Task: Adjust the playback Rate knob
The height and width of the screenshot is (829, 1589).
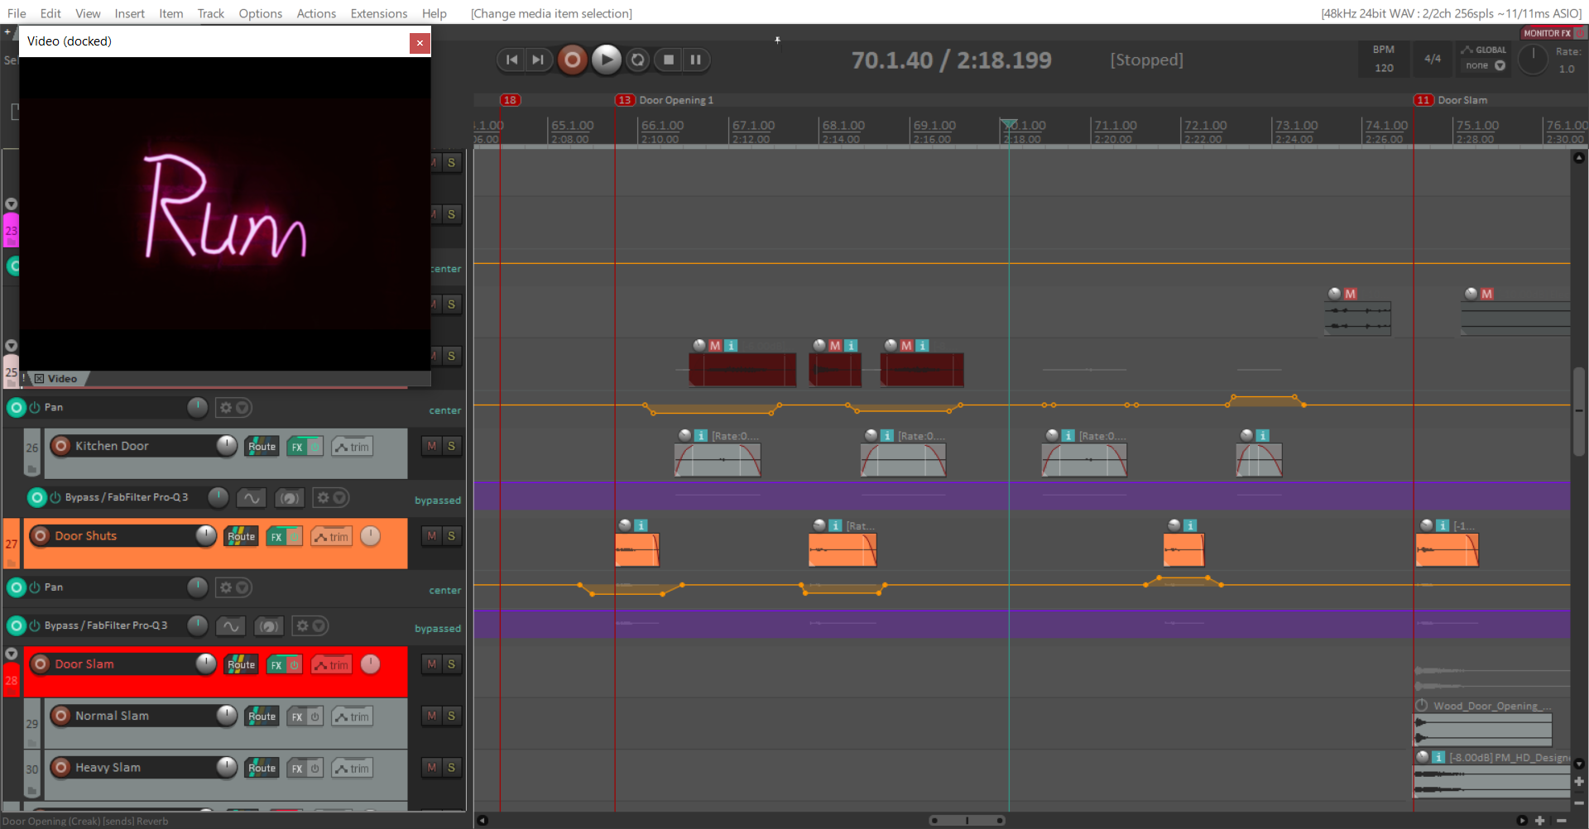Action: [x=1533, y=60]
